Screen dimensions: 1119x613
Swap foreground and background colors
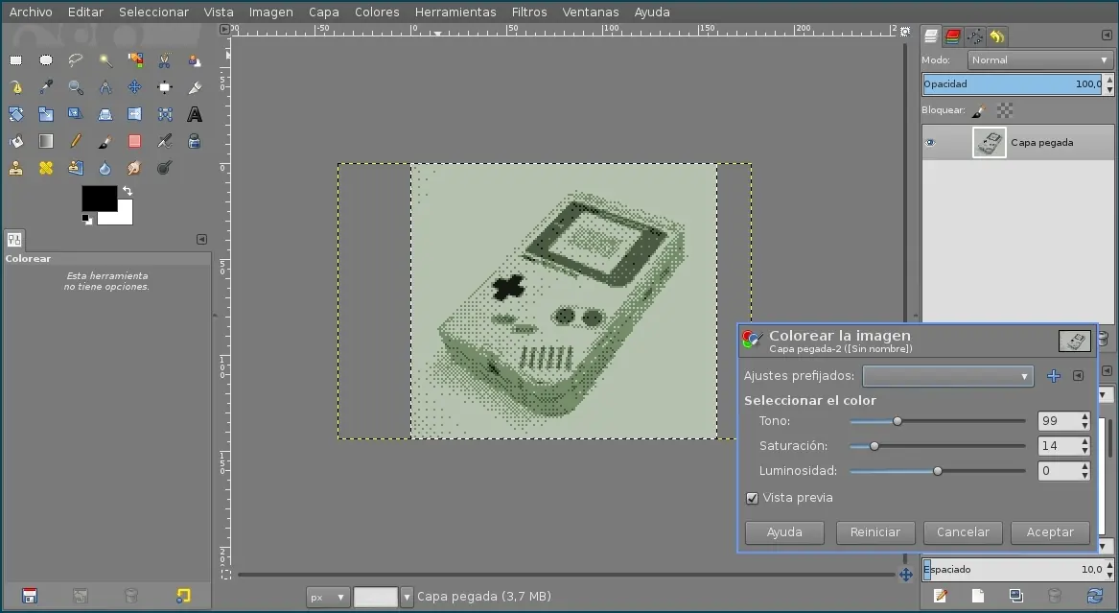[x=128, y=191]
